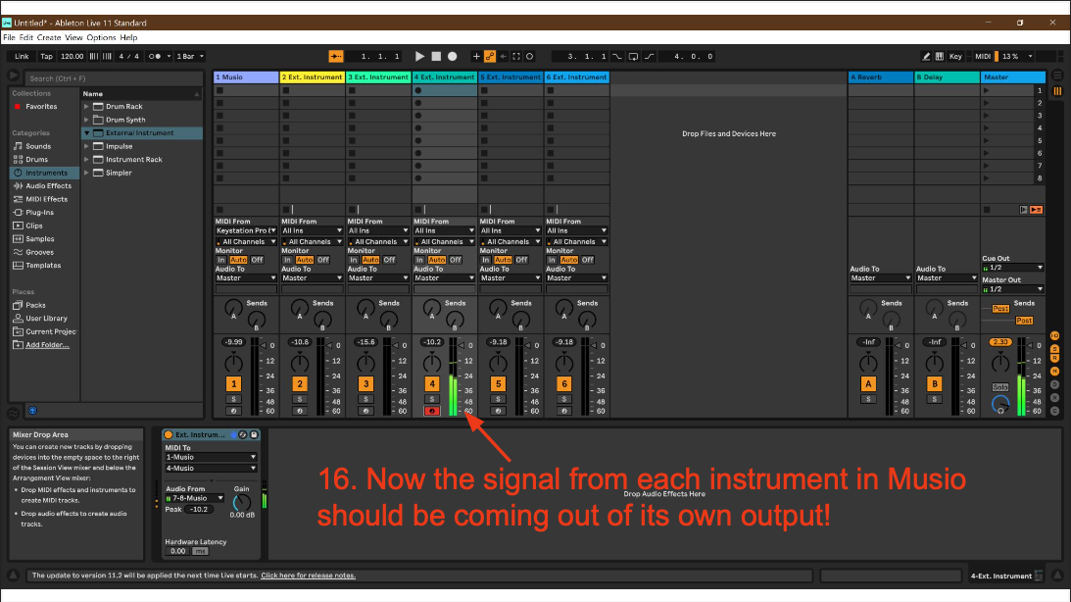The height and width of the screenshot is (602, 1071).
Task: Open Cue Out 1/2 dropdown
Action: click(1013, 268)
